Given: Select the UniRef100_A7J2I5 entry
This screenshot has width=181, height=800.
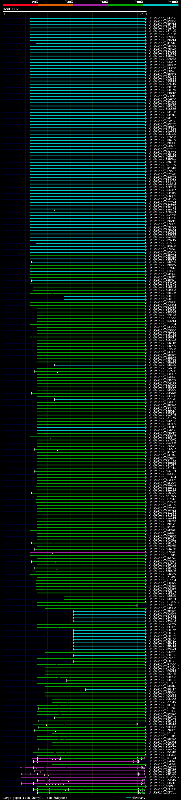Looking at the screenshot, I should [x=162, y=96].
